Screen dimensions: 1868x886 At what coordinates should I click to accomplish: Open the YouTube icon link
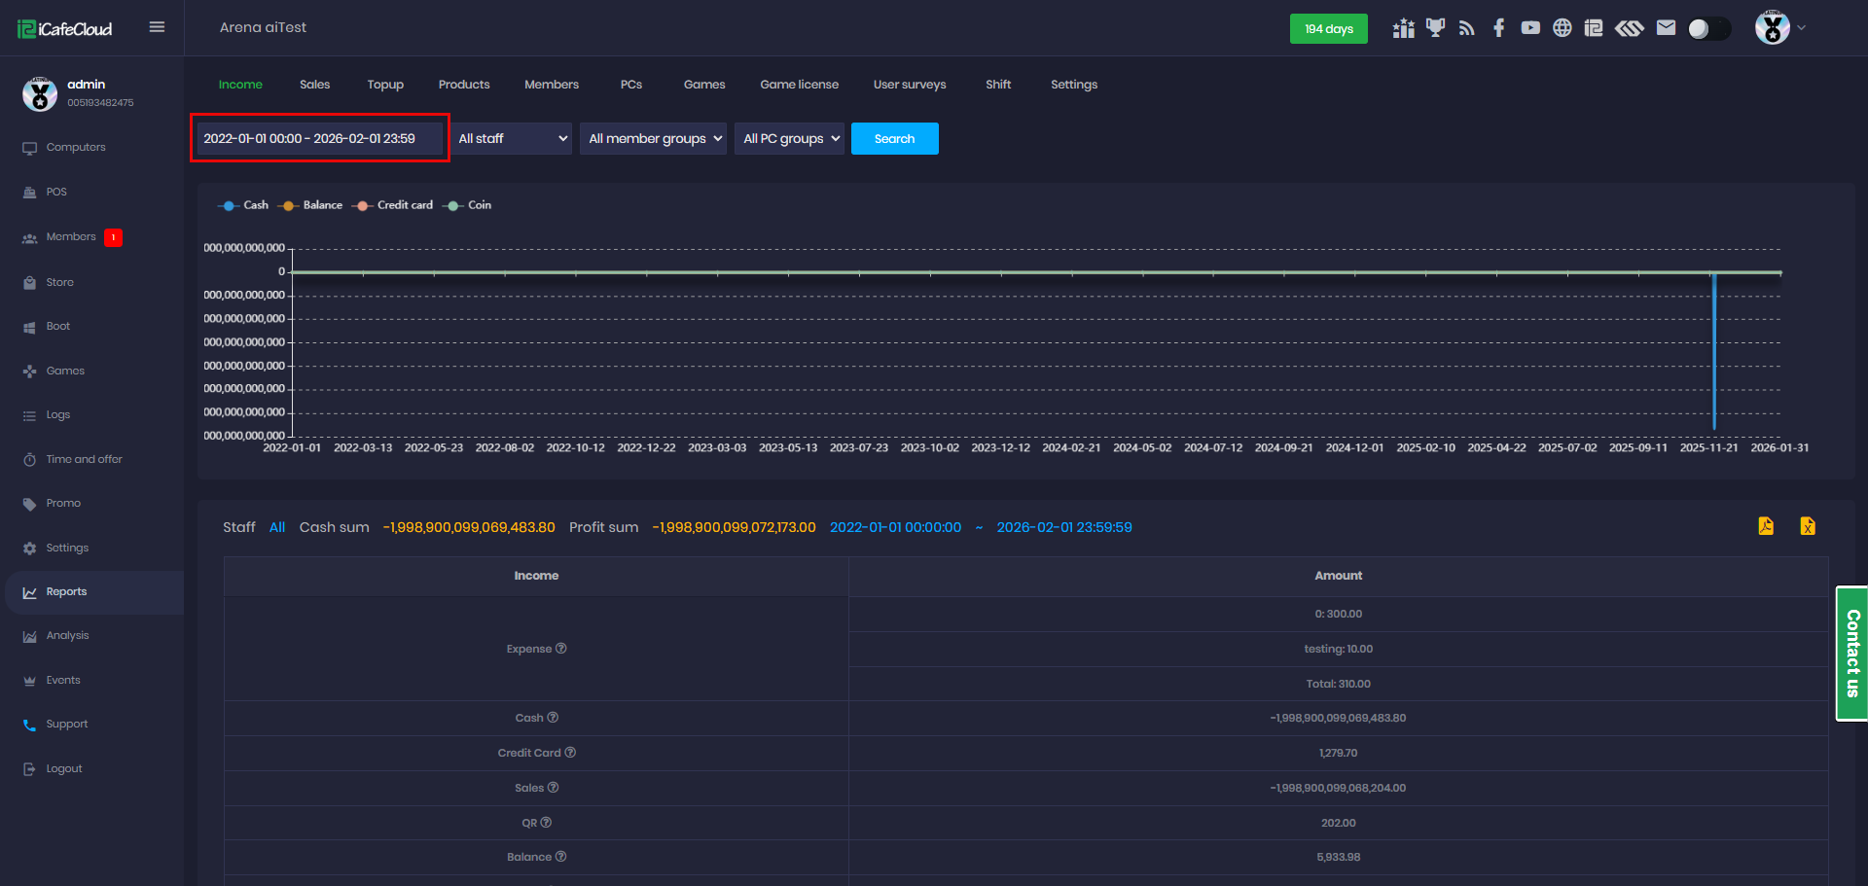(1530, 28)
